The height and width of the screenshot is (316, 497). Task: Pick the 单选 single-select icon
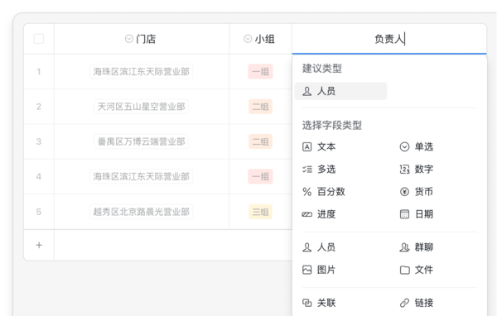pos(404,147)
